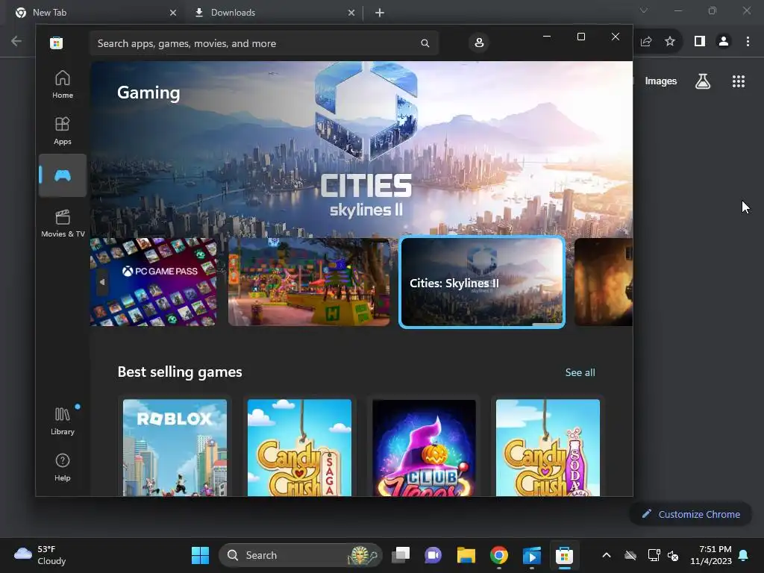Image resolution: width=764 pixels, height=573 pixels.
Task: Click the Microsoft Store logo icon
Action: (56, 43)
